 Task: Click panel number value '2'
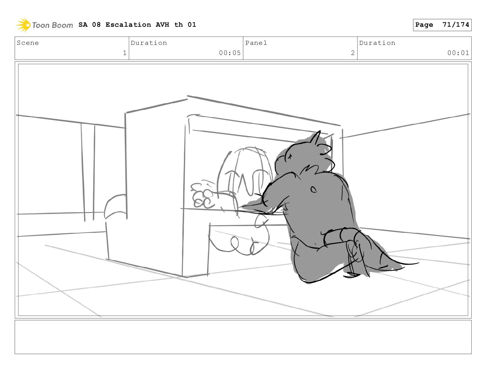(x=353, y=53)
